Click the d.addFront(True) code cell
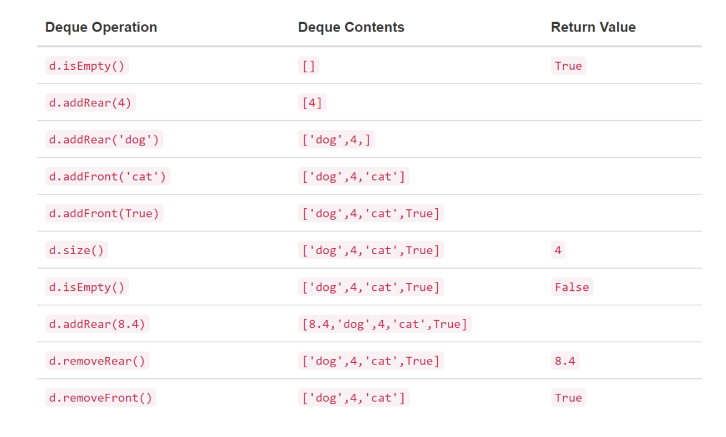The width and height of the screenshot is (726, 437). tap(104, 213)
